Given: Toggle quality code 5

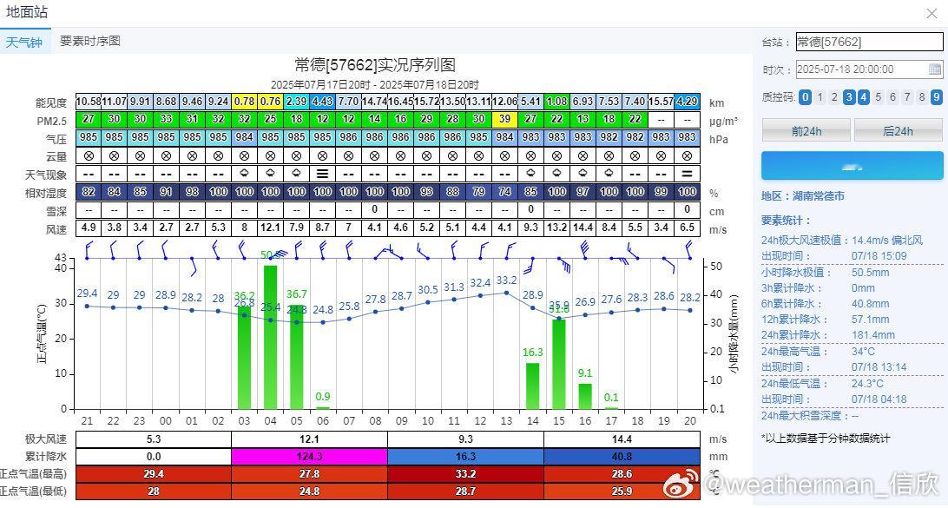Looking at the screenshot, I should coord(878,96).
